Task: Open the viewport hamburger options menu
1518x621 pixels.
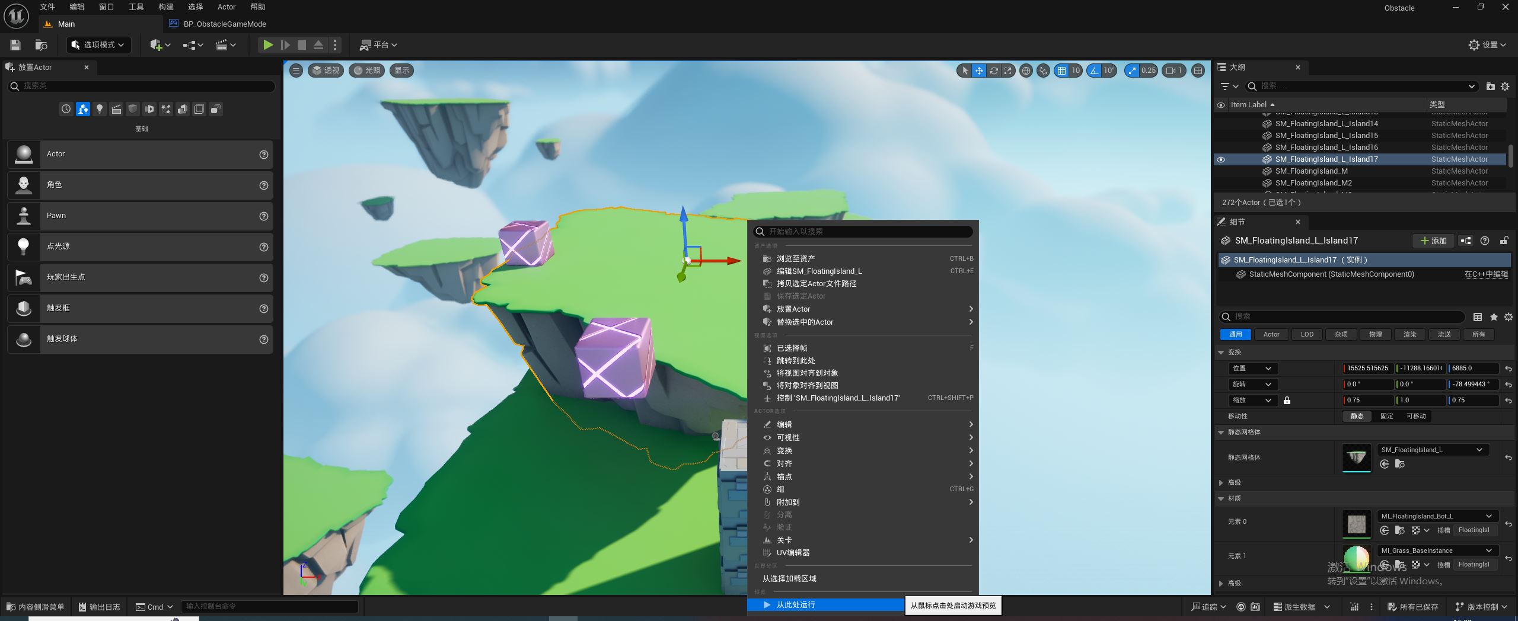Action: tap(296, 71)
